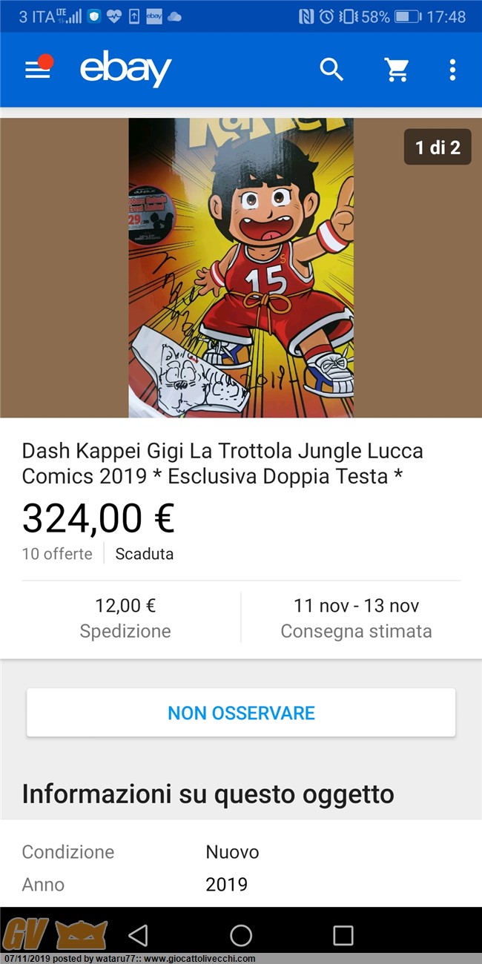Tap the GV cat logo watermark
Image resolution: width=482 pixels, height=964 pixels.
[55, 934]
